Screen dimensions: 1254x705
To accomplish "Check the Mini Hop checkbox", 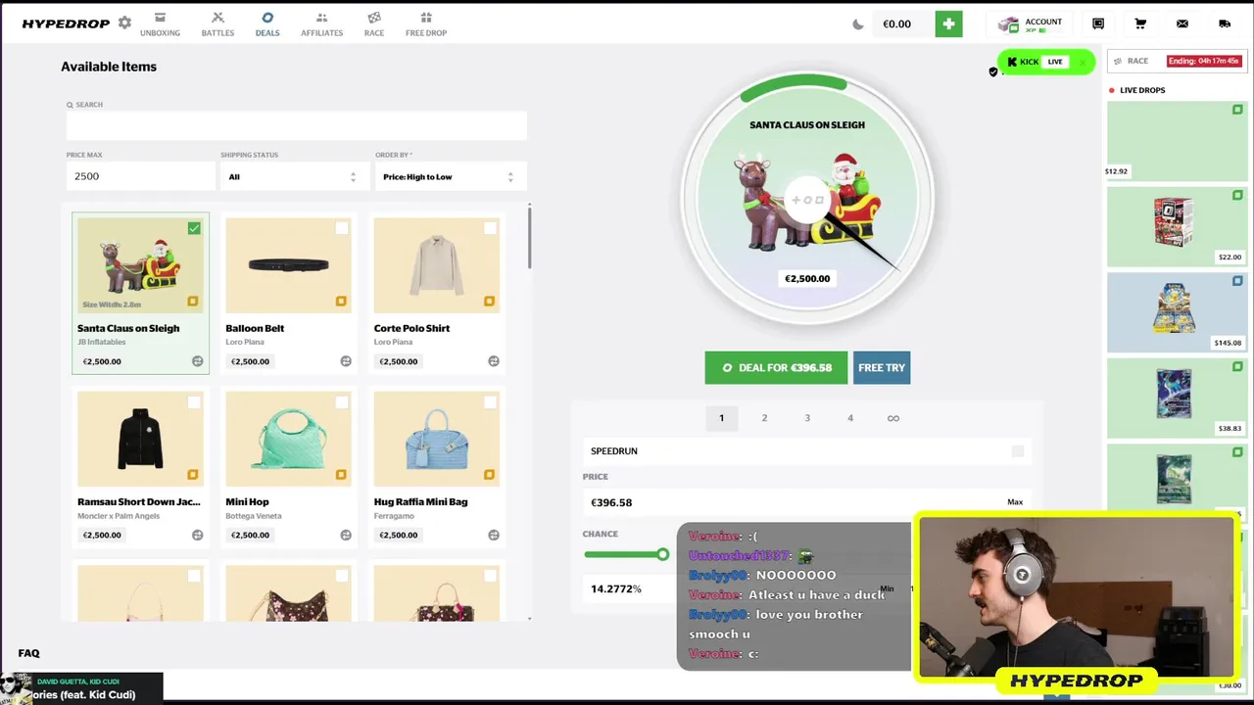I will coord(342,402).
